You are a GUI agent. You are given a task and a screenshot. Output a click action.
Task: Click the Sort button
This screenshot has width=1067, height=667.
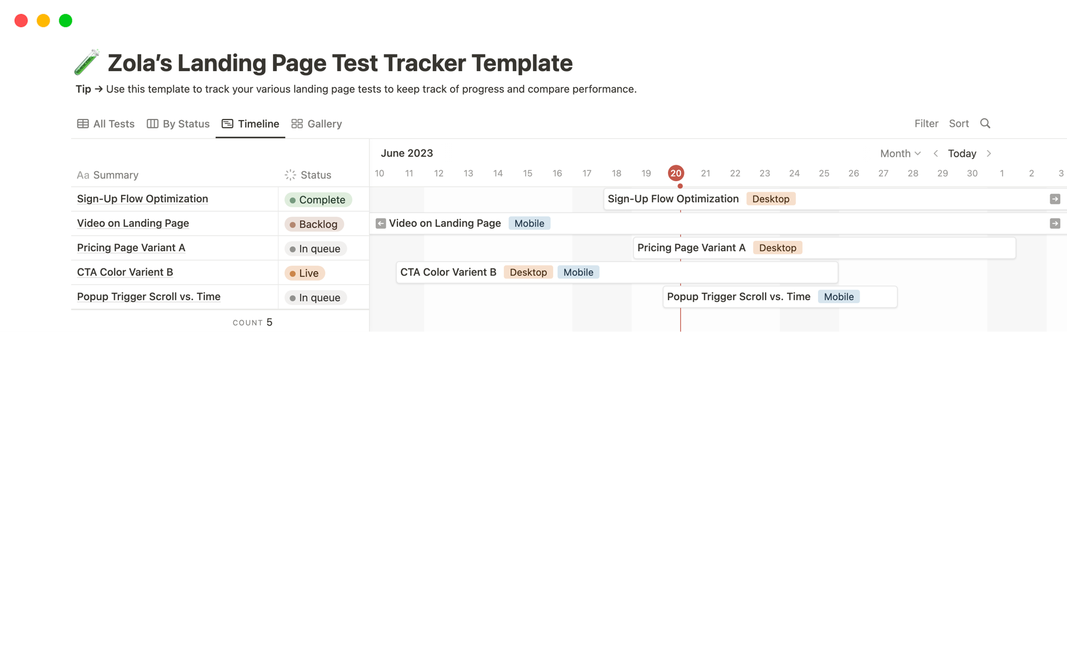pos(959,123)
